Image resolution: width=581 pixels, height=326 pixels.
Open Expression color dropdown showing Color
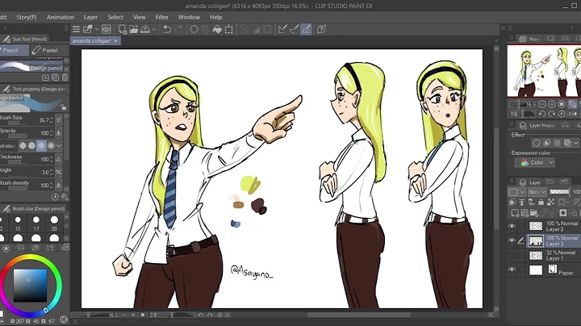pyautogui.click(x=535, y=163)
